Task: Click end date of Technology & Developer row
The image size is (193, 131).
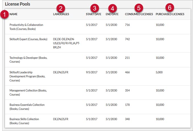Action: (111, 58)
